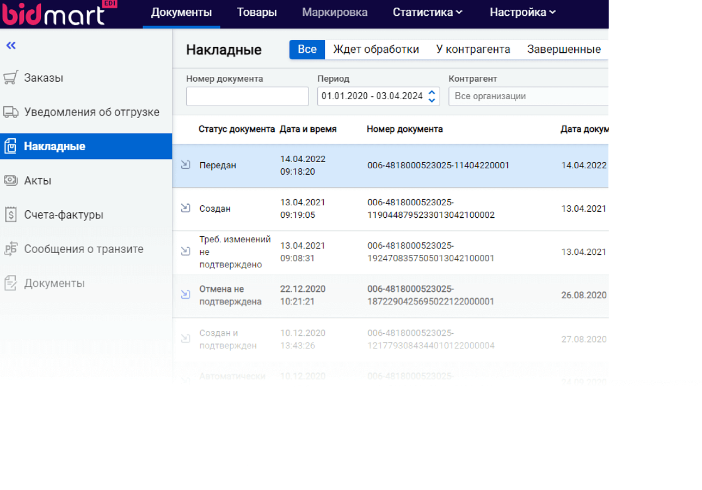Open the Документы top menu
The height and width of the screenshot is (490, 702).
[181, 13]
